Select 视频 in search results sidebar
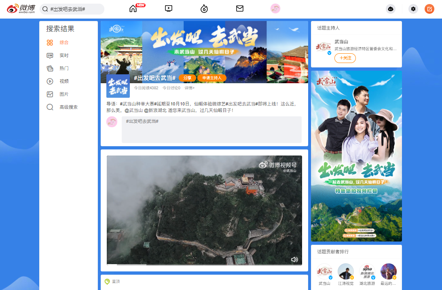 [64, 81]
